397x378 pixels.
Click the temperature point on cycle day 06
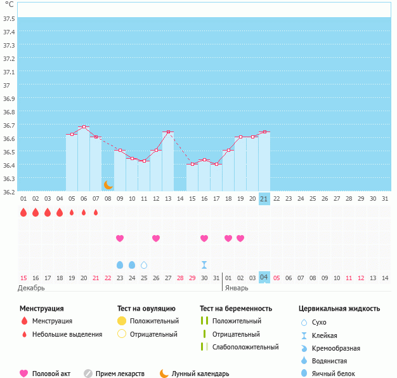coord(84,127)
